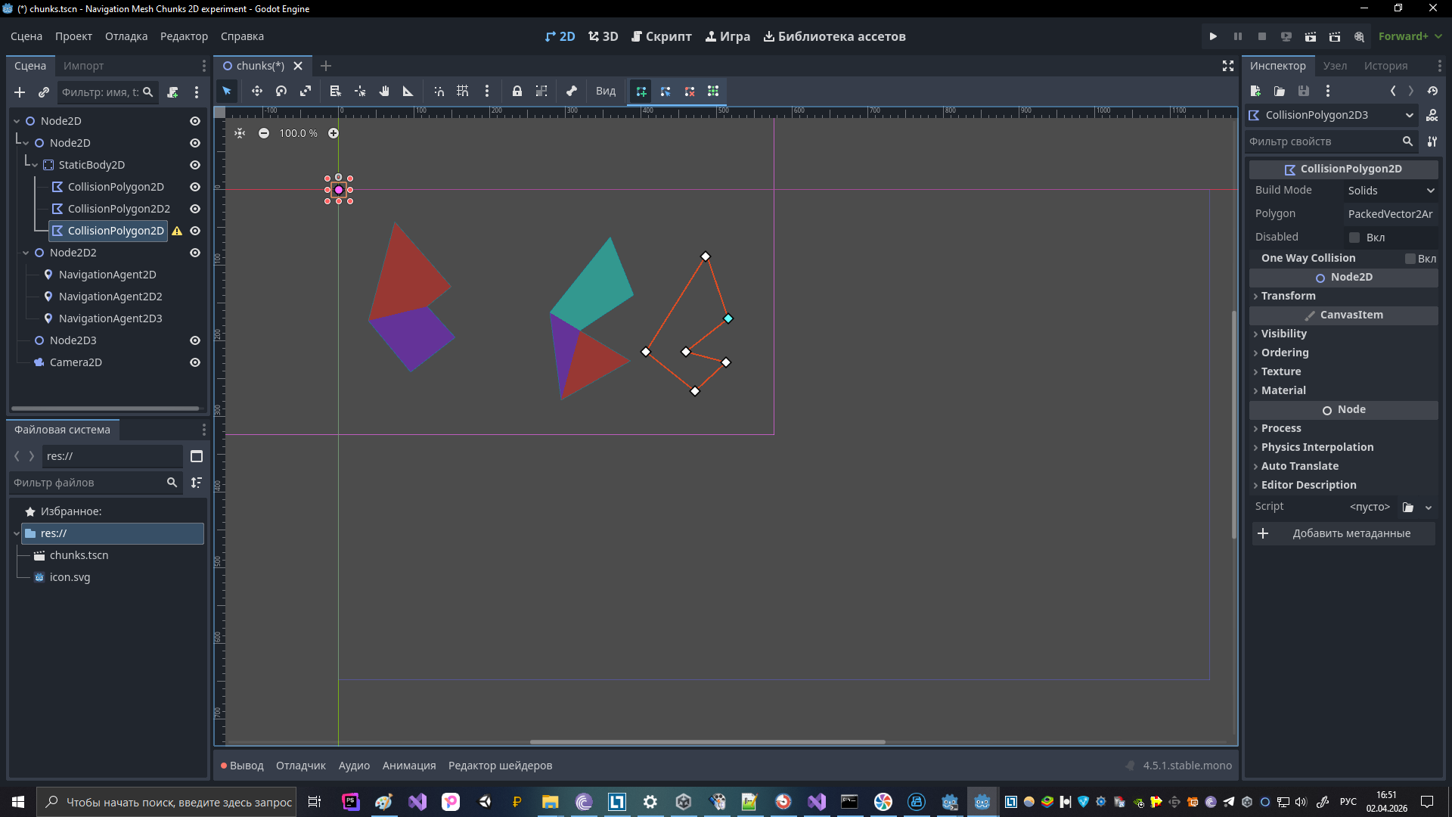Enable the Disabled checkbox
Screen dimensions: 1452x817
click(x=1354, y=238)
